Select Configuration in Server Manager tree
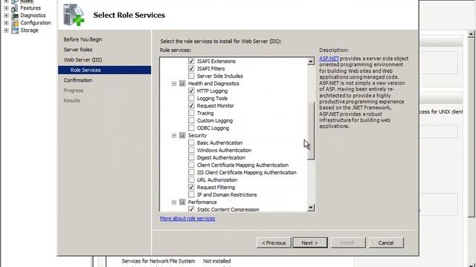This screenshot has height=267, width=476. click(36, 23)
